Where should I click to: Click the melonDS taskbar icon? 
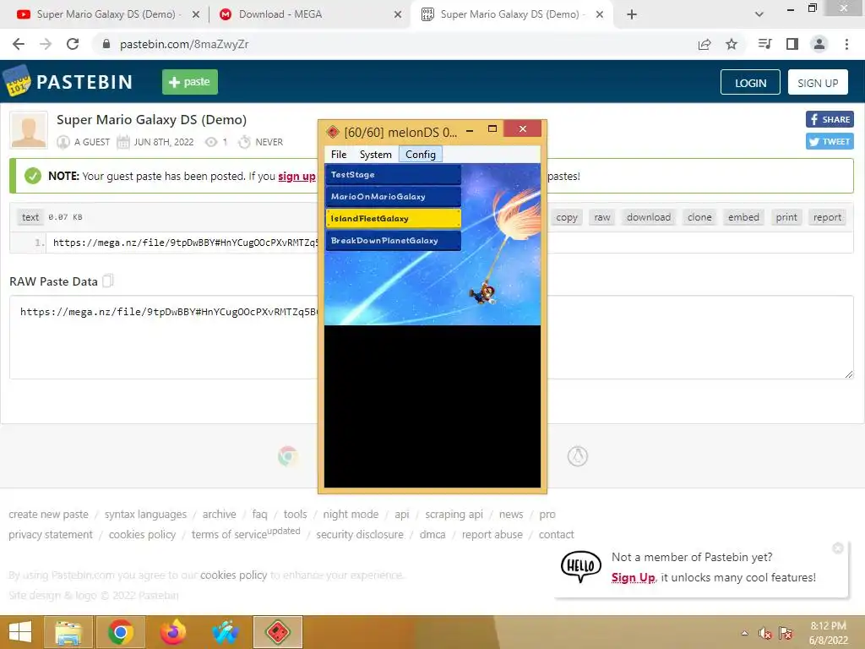[x=277, y=632]
